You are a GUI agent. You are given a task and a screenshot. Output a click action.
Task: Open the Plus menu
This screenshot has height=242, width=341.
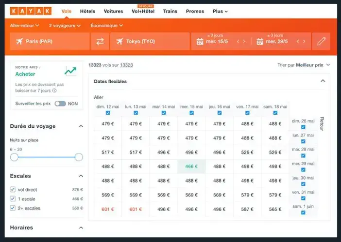tap(220, 11)
